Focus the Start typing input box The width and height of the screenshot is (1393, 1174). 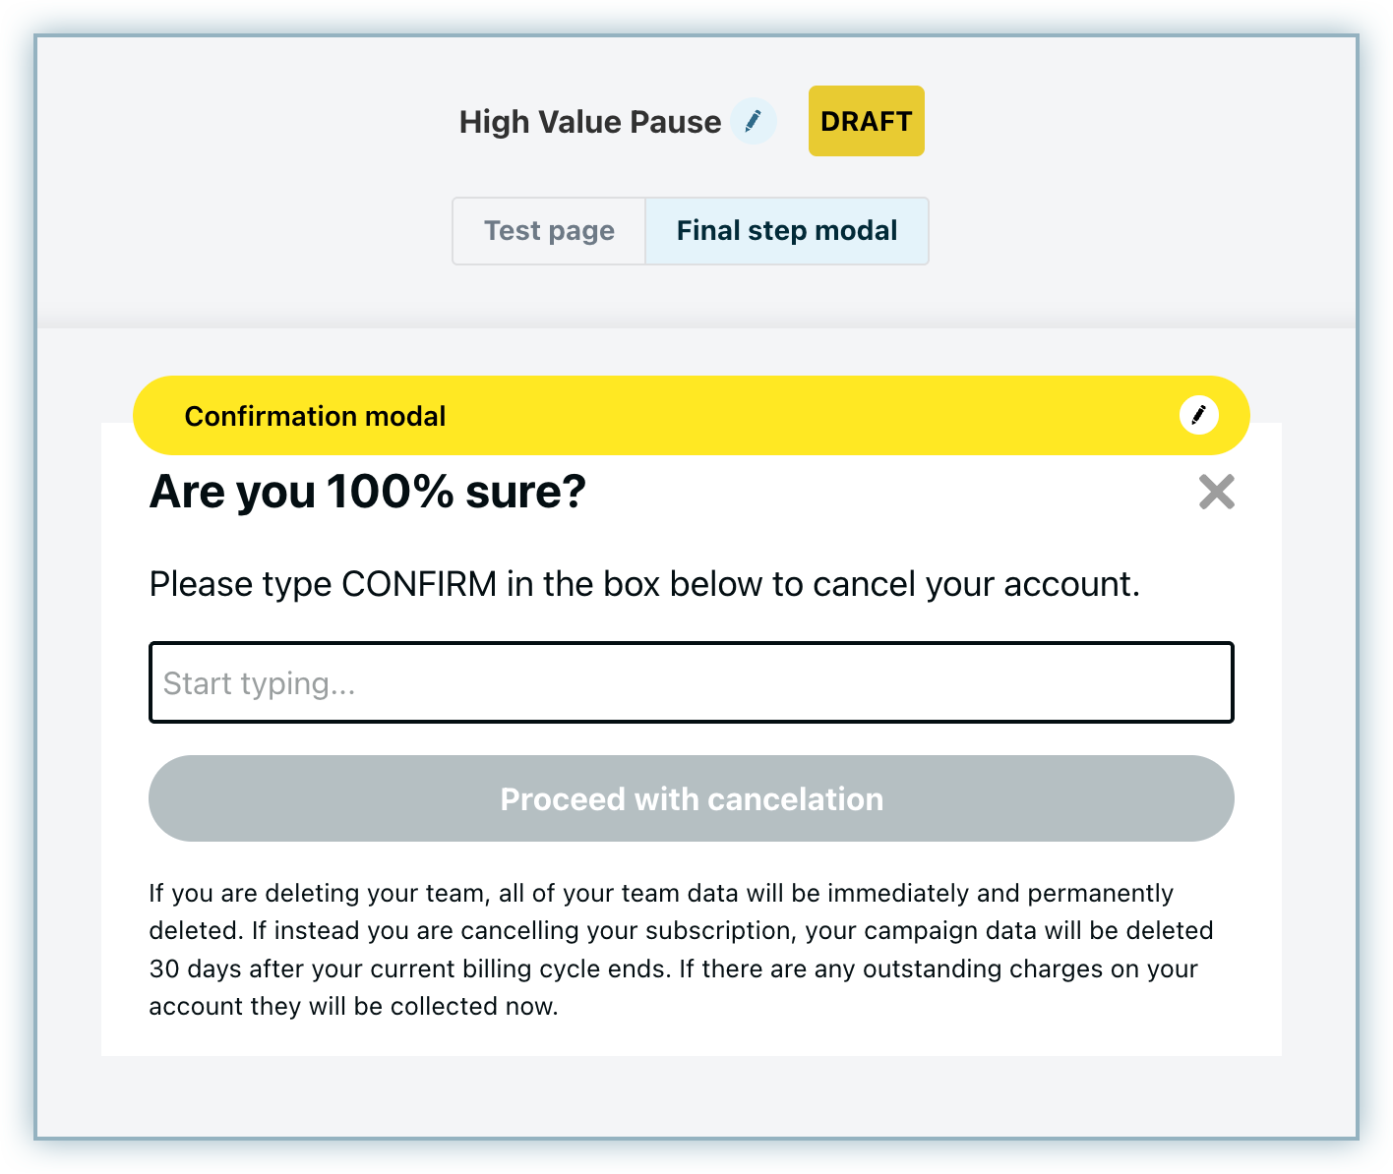[x=691, y=683]
